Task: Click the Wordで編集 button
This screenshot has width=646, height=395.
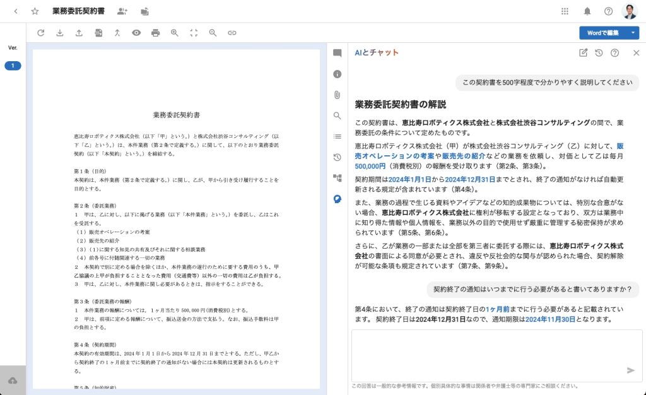Action: pyautogui.click(x=602, y=33)
